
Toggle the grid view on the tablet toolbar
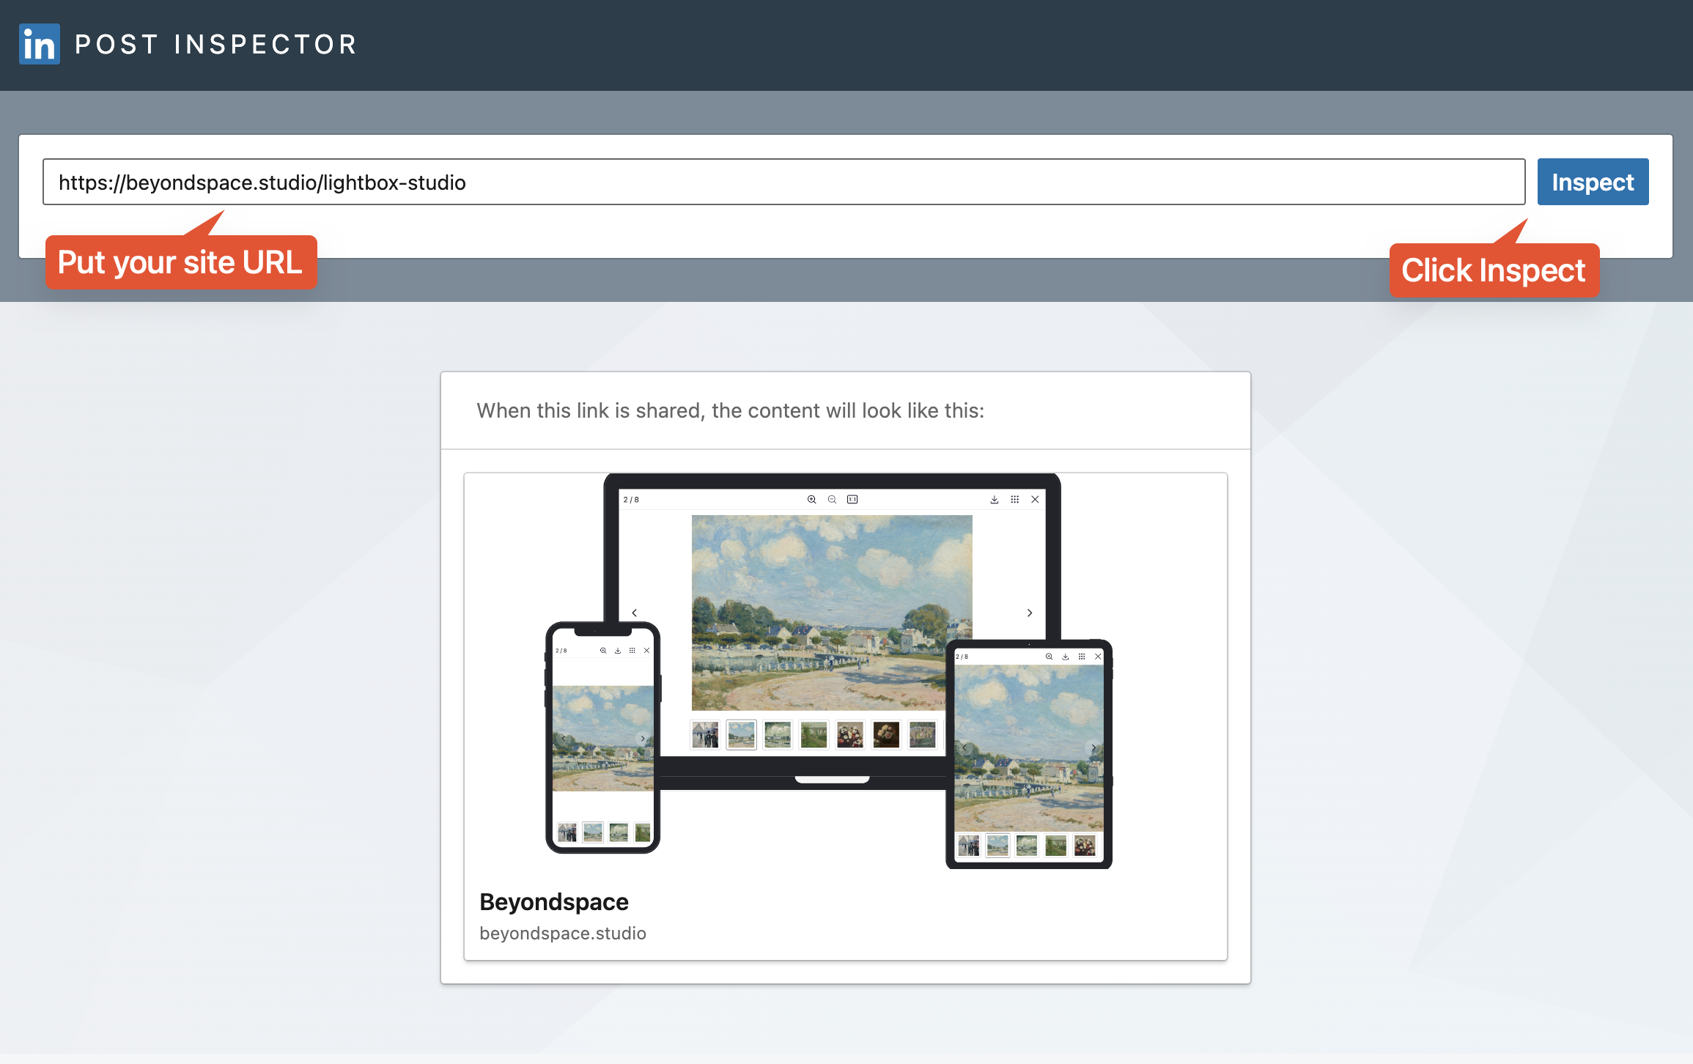[1083, 657]
